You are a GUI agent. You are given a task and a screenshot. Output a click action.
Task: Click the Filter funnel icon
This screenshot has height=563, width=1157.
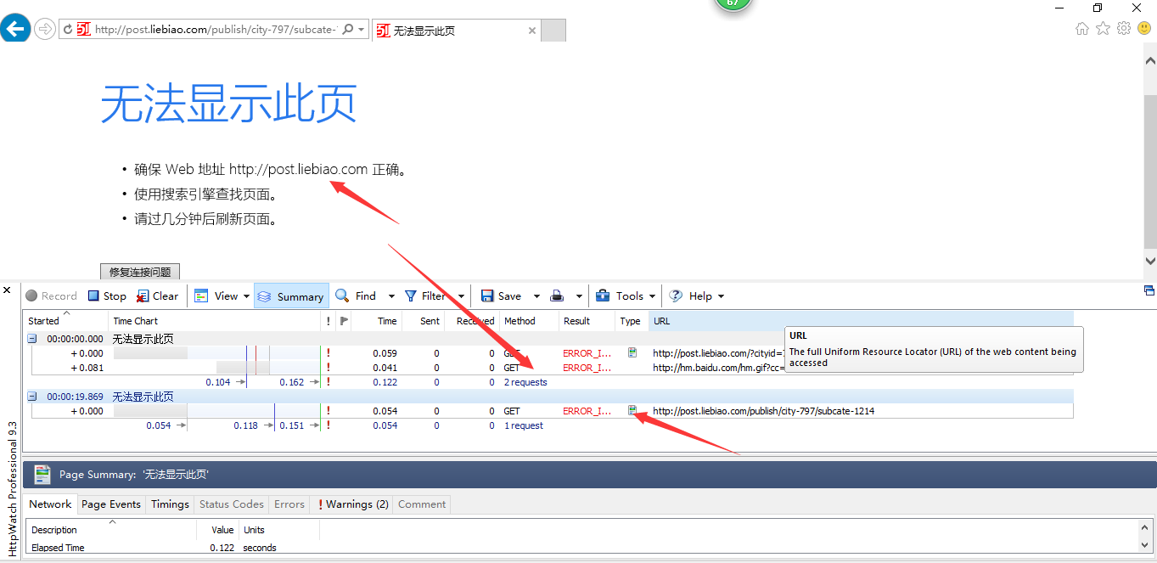click(411, 296)
